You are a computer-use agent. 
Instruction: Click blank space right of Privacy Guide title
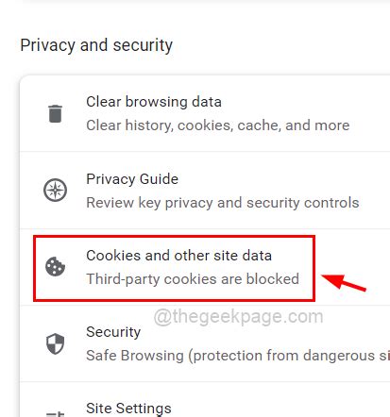tap(283, 179)
